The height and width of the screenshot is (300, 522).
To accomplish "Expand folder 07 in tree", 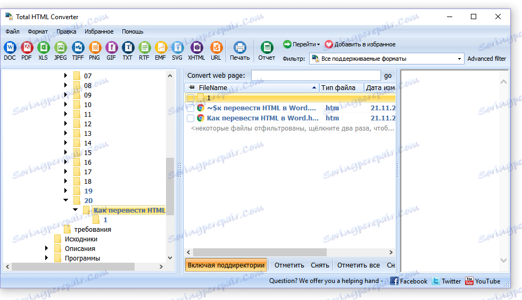I will click(65, 76).
